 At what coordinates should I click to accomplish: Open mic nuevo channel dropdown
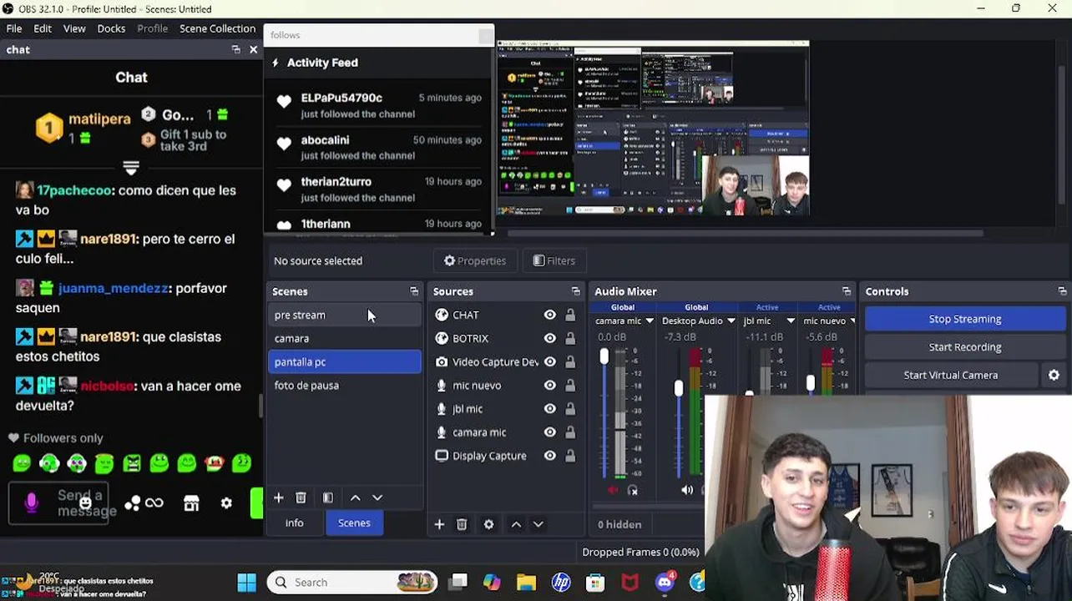852,321
